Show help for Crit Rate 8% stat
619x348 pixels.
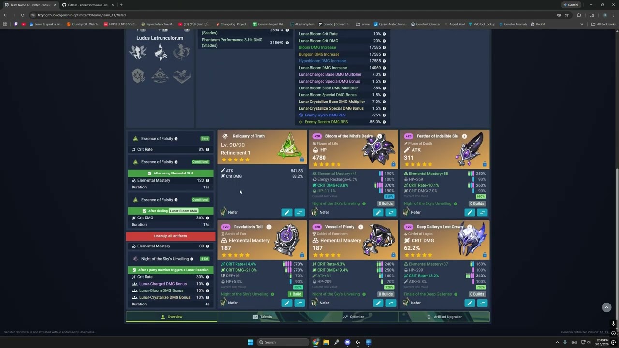[207, 149]
